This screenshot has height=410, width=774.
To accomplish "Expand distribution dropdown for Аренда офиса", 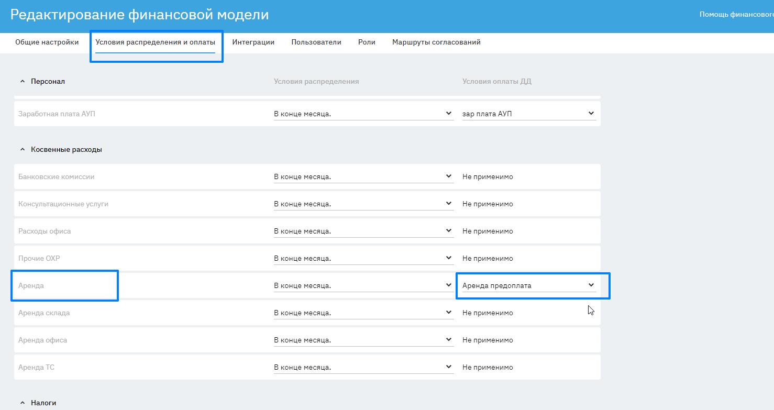I will [x=363, y=340].
